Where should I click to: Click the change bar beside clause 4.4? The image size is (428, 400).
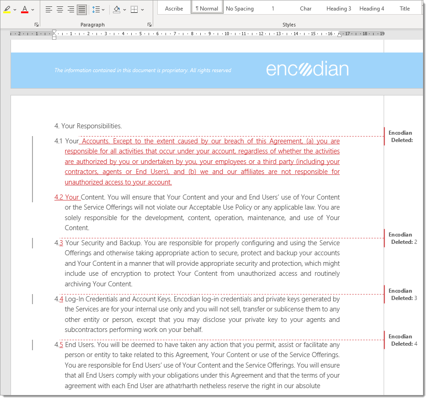pos(32,299)
